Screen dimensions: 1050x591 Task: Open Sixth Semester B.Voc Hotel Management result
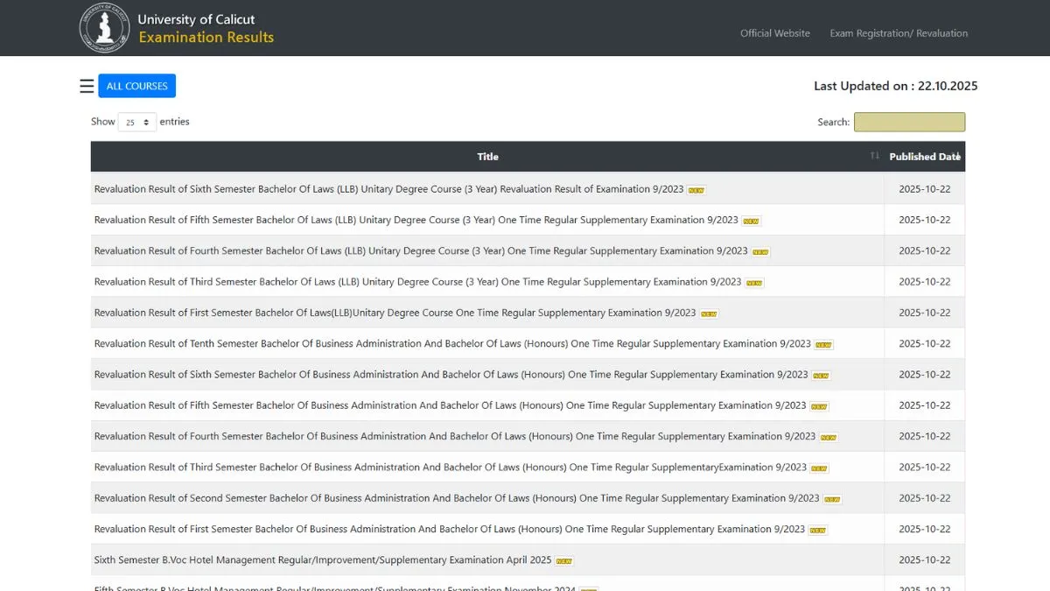pyautogui.click(x=322, y=560)
